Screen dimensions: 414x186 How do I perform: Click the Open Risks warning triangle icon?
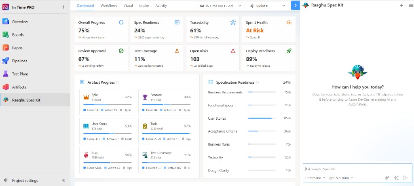click(233, 51)
